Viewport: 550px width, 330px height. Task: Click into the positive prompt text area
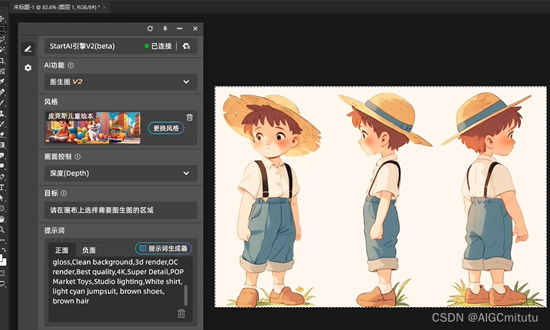(117, 282)
